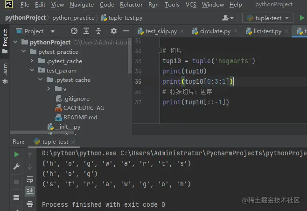Click the project tree vertical scrollbar

coord(129,56)
